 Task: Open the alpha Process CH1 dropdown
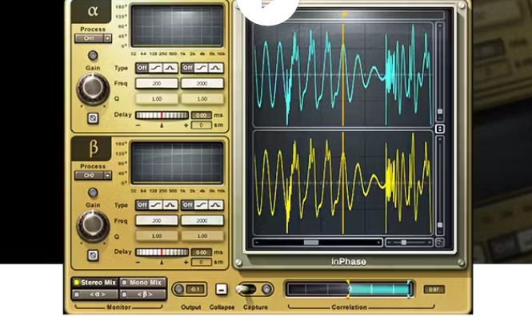click(93, 38)
